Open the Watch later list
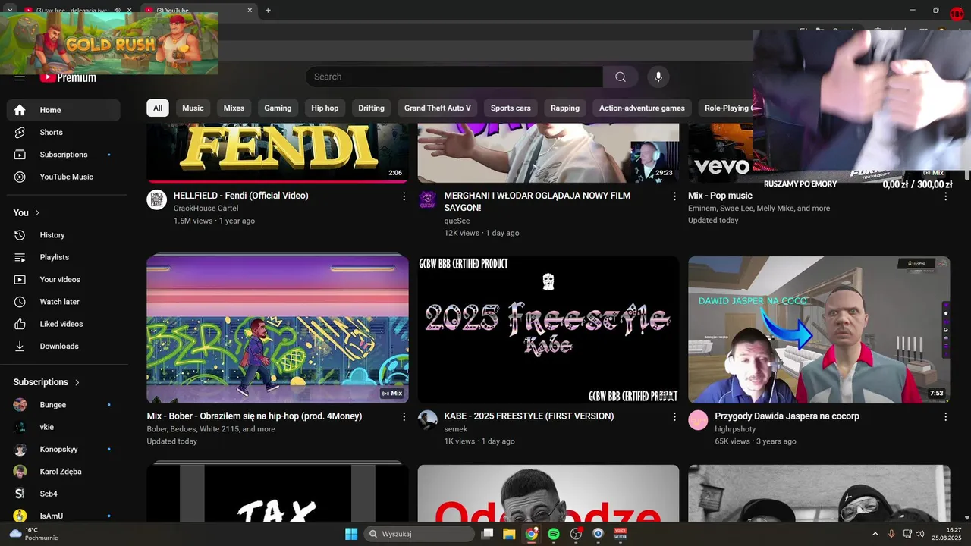The image size is (971, 546). click(x=64, y=302)
